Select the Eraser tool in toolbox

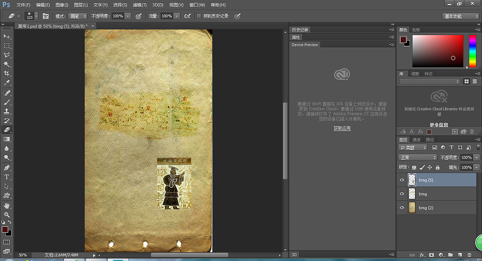(7, 130)
